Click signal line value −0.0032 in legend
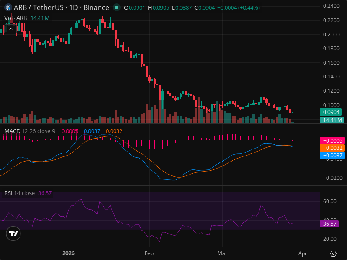This screenshot has width=347, height=260. pos(113,131)
